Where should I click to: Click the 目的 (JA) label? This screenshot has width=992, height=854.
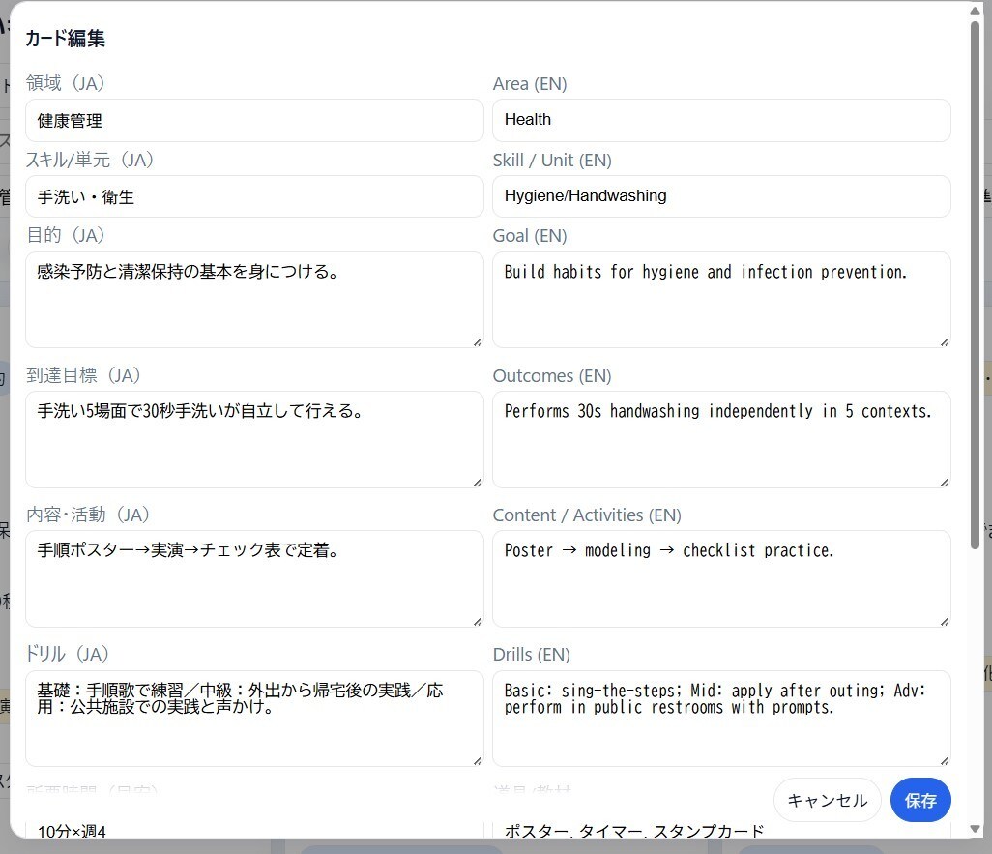click(x=65, y=235)
